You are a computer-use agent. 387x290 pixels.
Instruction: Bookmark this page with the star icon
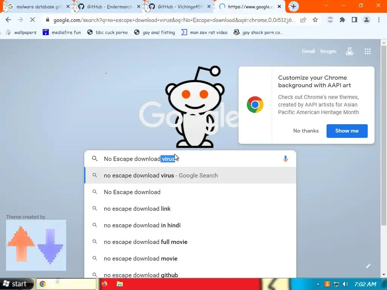(315, 20)
